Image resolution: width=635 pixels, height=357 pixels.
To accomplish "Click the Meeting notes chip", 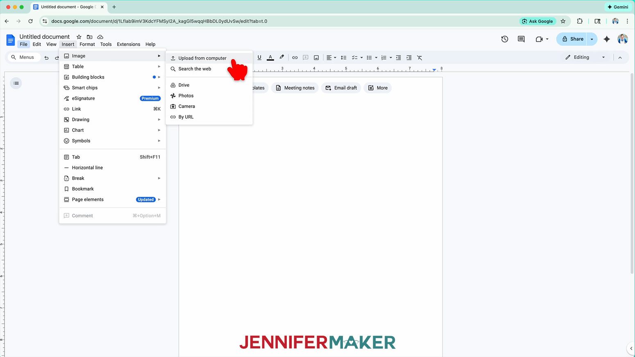I will [295, 88].
